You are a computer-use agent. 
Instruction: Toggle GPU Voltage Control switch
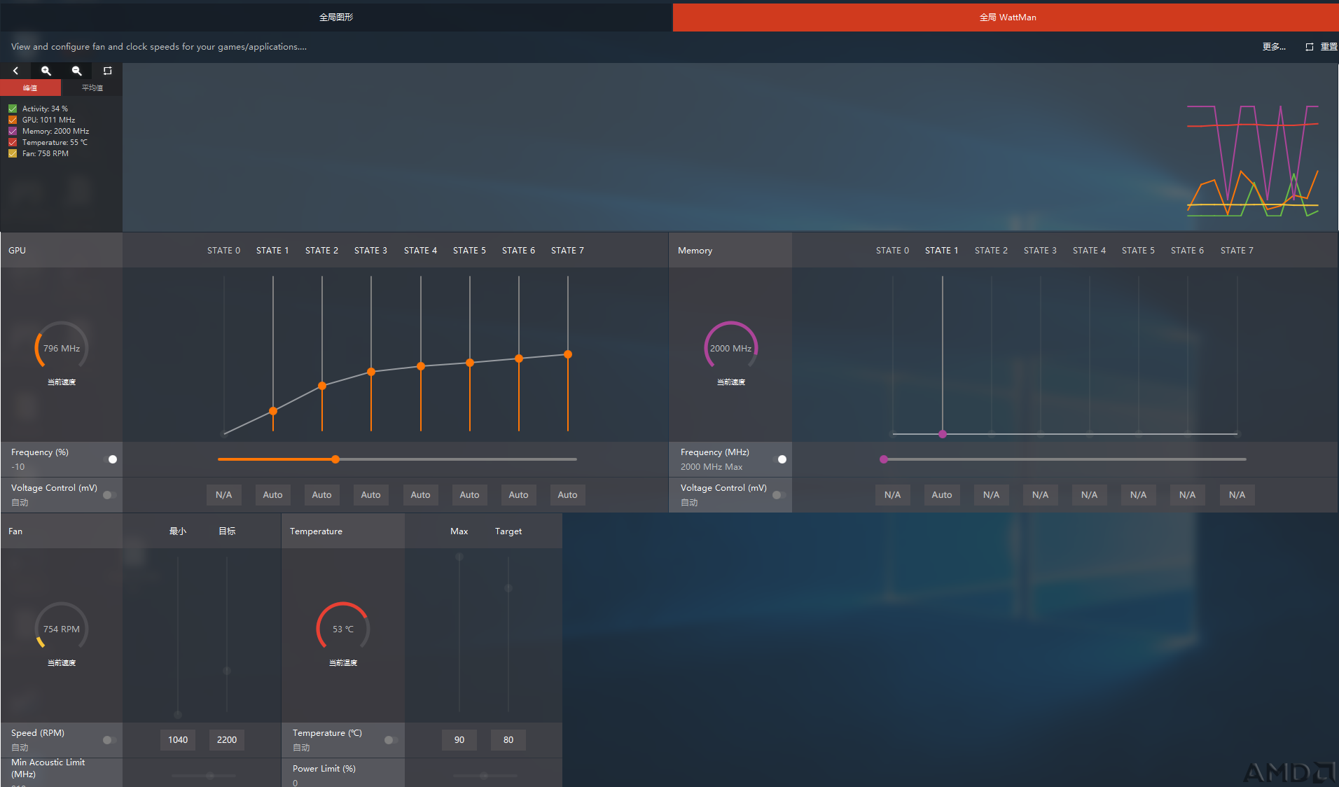click(x=110, y=495)
